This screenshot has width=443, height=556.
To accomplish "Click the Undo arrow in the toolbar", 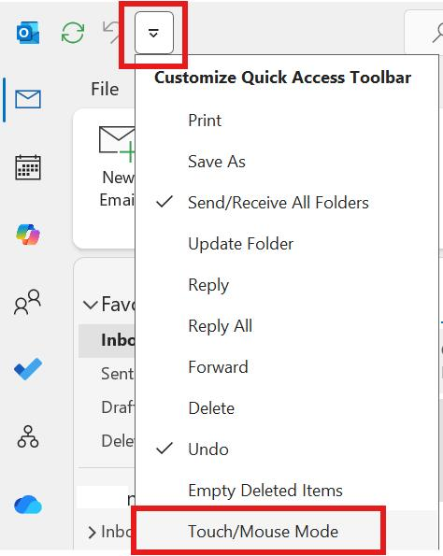I will pos(111,32).
